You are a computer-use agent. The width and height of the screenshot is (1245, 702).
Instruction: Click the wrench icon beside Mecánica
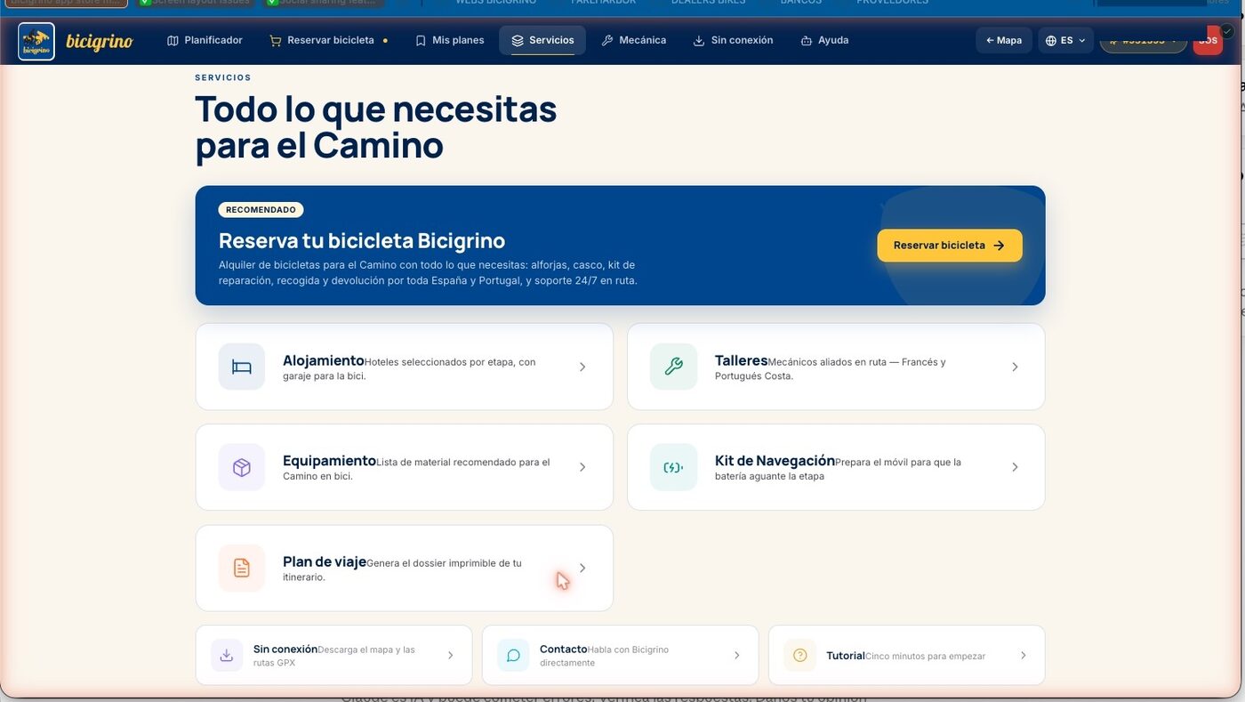pyautogui.click(x=607, y=40)
